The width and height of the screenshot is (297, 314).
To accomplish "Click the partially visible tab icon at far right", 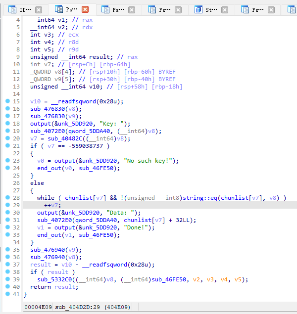I will coord(292,9).
